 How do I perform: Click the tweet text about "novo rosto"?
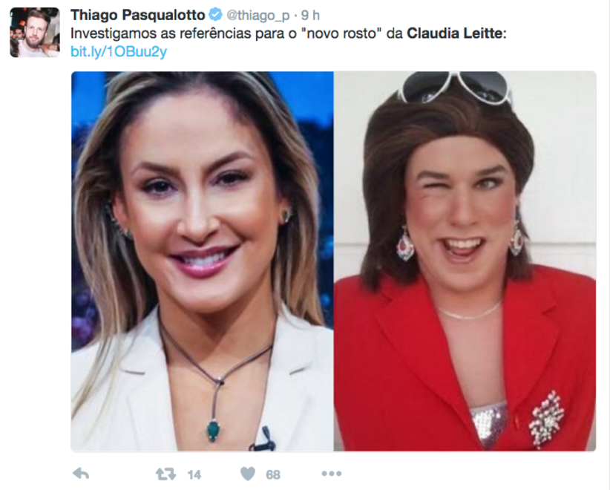(x=288, y=33)
